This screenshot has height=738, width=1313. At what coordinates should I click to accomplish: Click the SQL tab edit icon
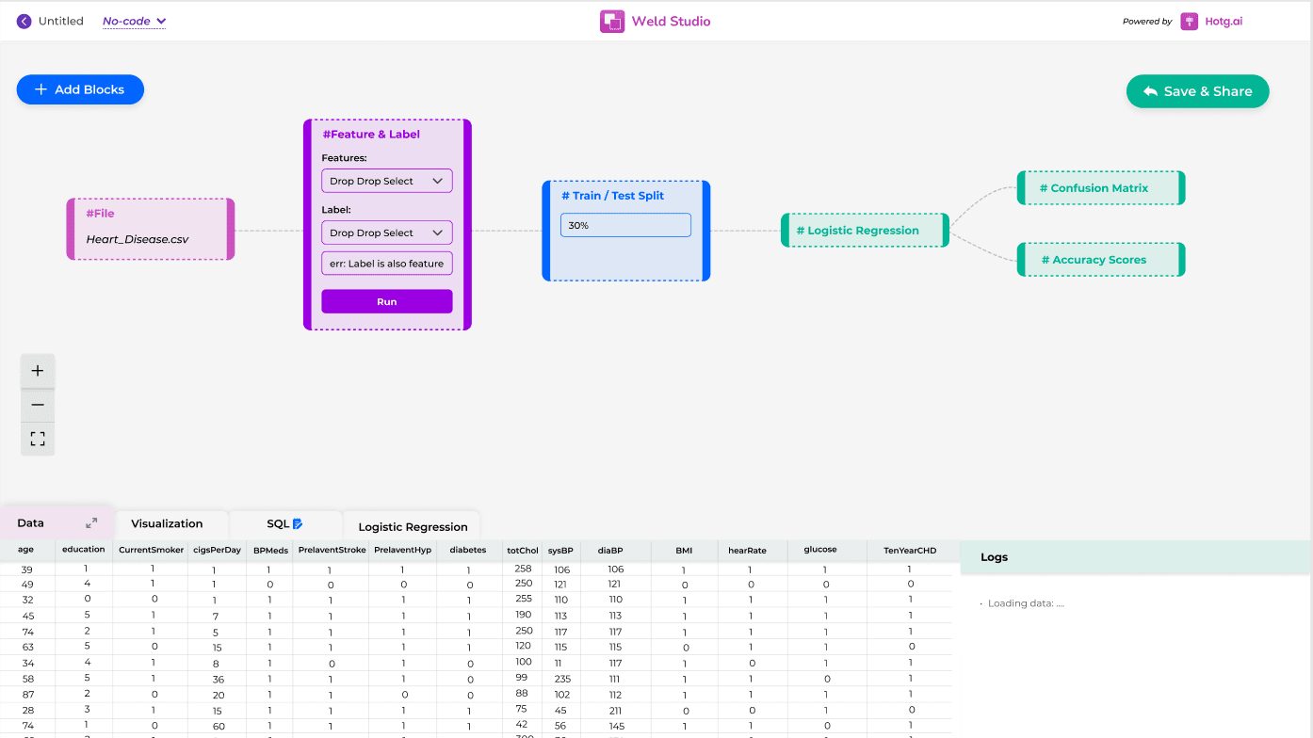[x=298, y=523]
